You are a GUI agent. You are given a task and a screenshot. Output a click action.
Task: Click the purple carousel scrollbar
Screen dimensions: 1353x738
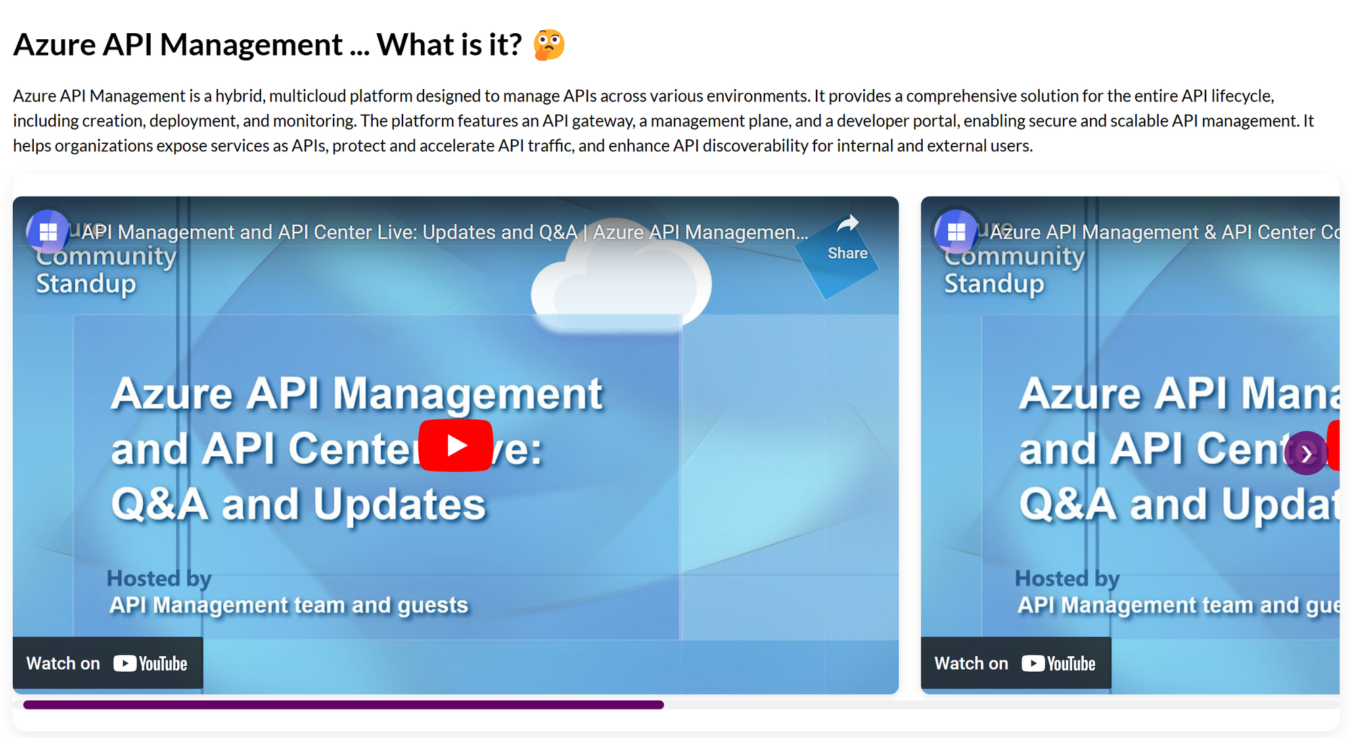coord(344,705)
